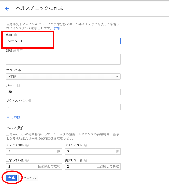The height and width of the screenshot is (185, 169).
Task: Open help icon next to チェック間隔 label
Action: point(27,145)
